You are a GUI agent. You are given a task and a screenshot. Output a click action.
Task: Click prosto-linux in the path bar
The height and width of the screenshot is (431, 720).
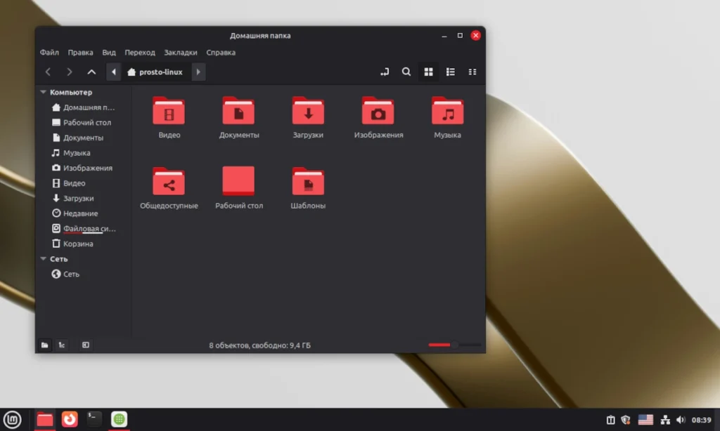pos(155,72)
